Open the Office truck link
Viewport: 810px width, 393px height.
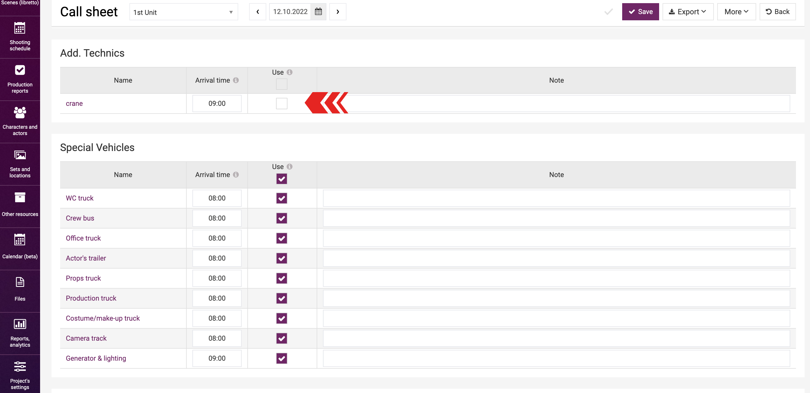[83, 239]
